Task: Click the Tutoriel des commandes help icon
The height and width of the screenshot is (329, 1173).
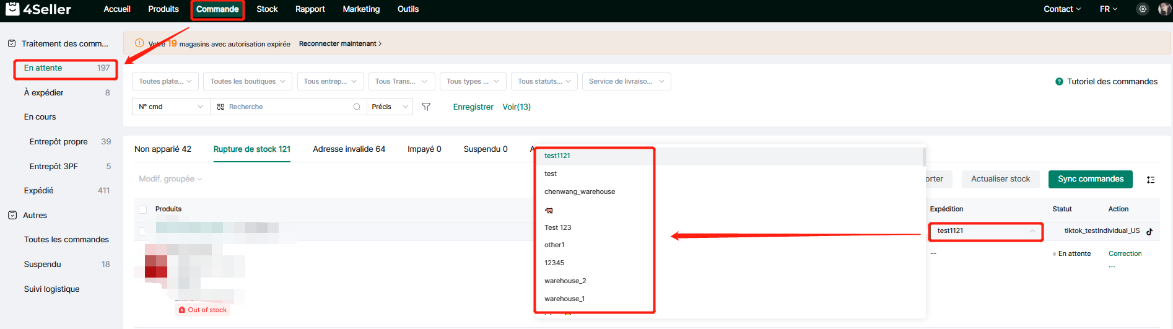Action: (1059, 82)
